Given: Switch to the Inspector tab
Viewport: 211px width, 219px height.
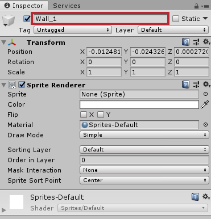Looking at the screenshot, I should point(24,6).
